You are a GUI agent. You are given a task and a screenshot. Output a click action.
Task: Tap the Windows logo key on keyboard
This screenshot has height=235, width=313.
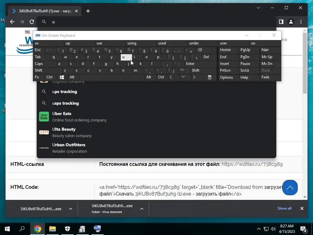tap(62, 77)
